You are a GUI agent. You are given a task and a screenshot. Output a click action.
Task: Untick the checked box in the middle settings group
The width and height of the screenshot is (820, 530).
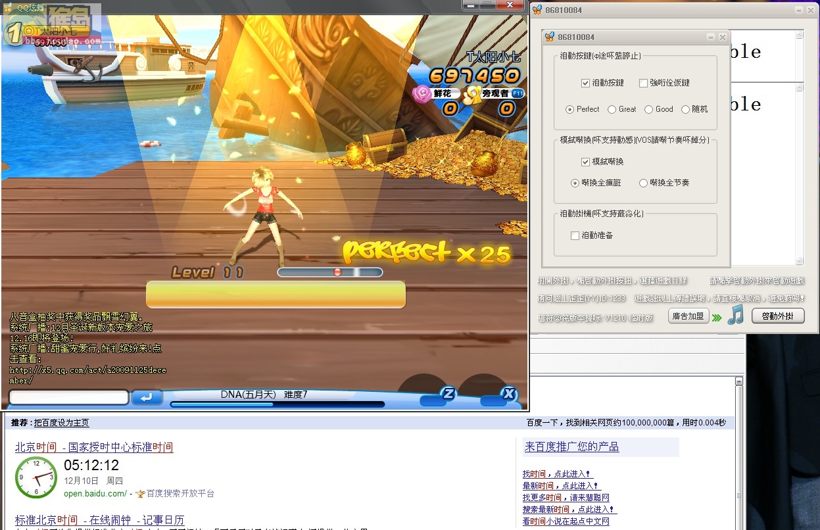(x=585, y=162)
